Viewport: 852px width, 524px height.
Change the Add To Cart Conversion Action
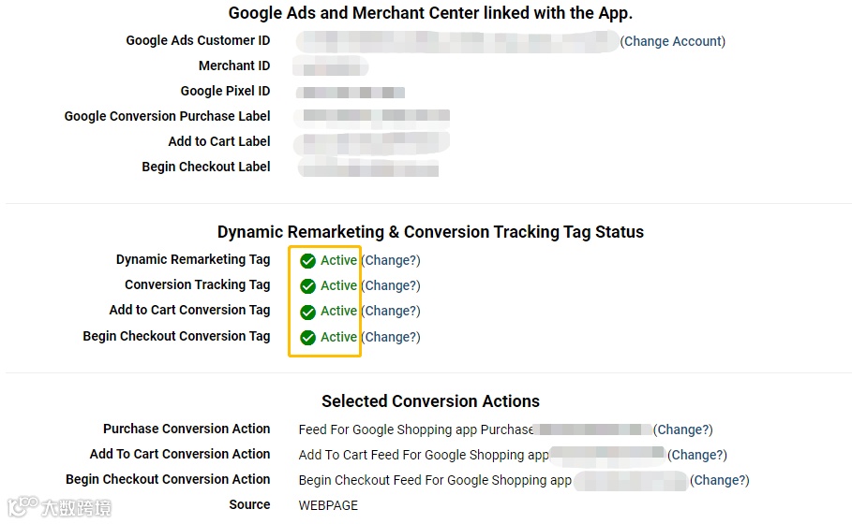(696, 455)
